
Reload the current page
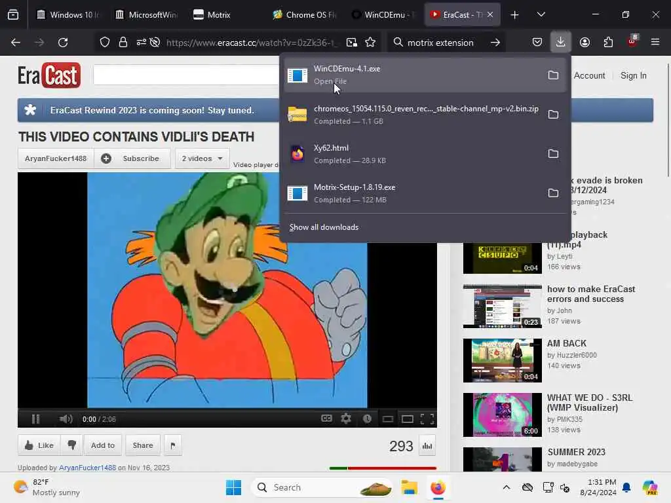tap(63, 43)
